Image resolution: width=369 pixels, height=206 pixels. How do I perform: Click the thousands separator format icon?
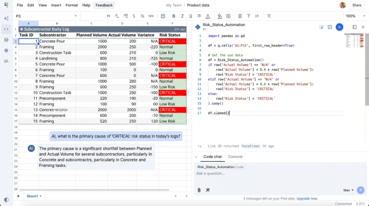click(108, 16)
